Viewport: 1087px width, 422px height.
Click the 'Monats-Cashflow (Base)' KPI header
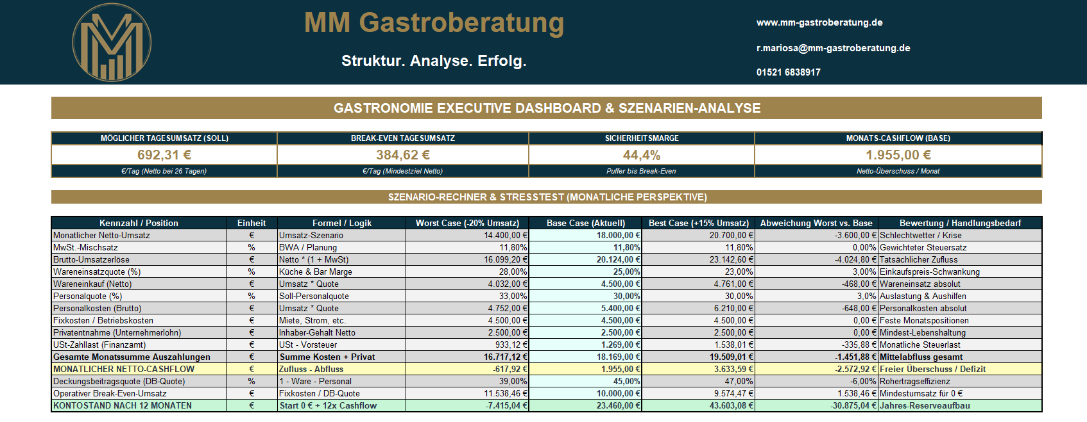pos(898,138)
